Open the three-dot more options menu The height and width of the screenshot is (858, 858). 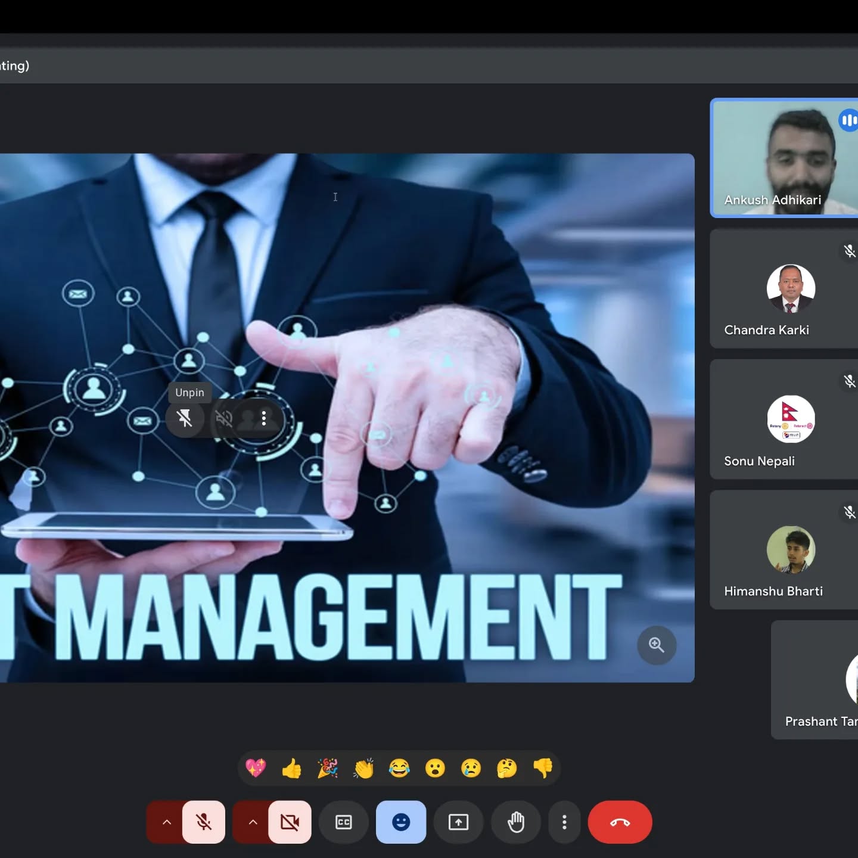click(x=564, y=822)
